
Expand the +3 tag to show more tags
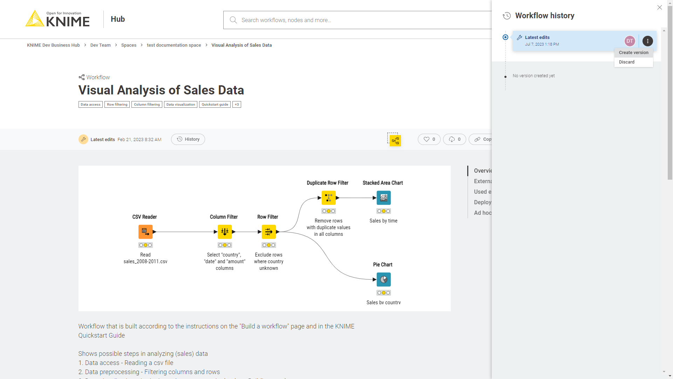coord(237,104)
